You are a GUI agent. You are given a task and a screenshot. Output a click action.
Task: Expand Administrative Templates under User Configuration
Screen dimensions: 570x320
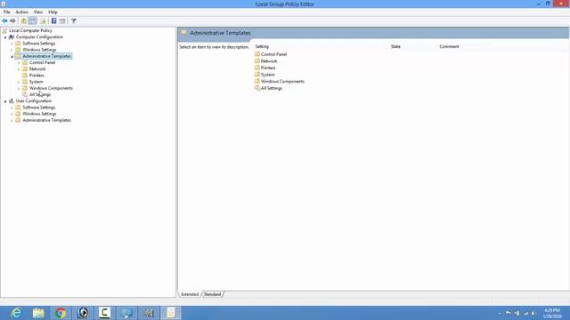[12, 121]
